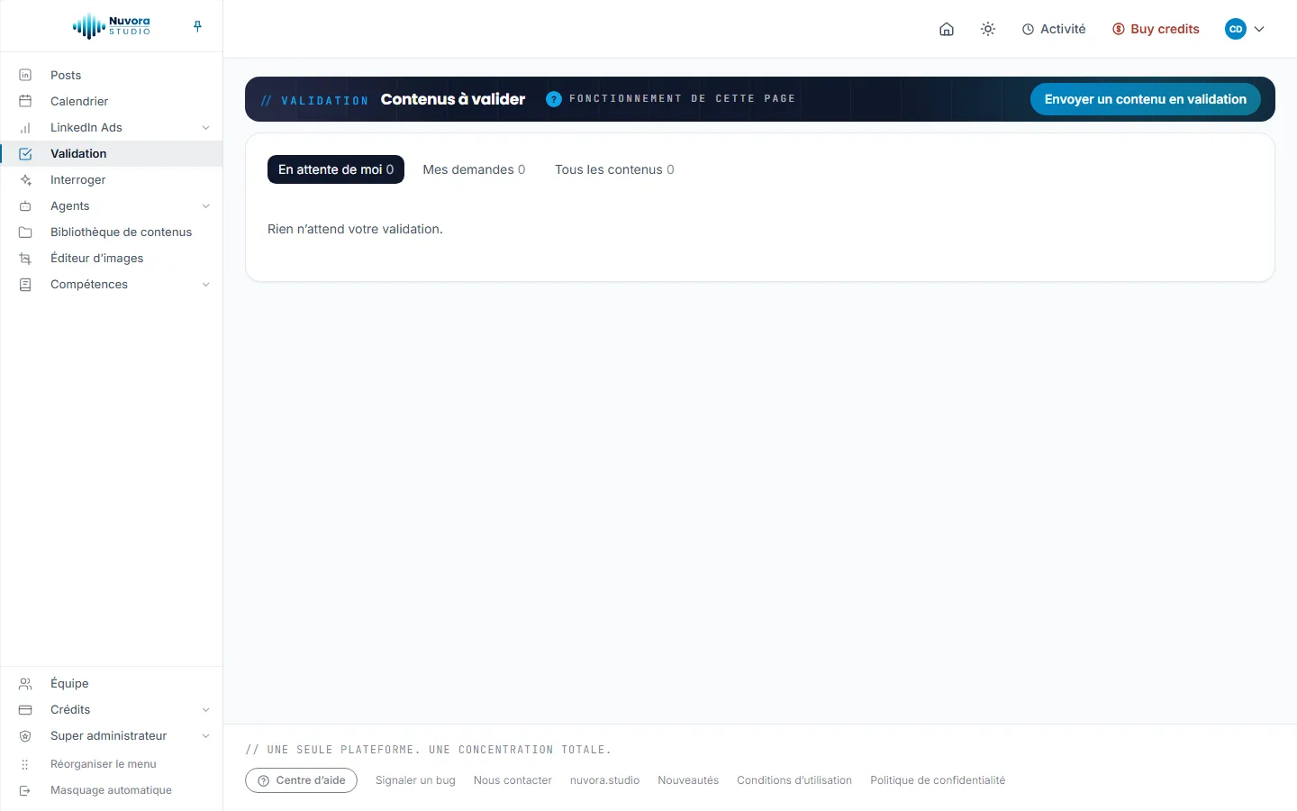Click the Nuvora Studio logo

point(112,26)
